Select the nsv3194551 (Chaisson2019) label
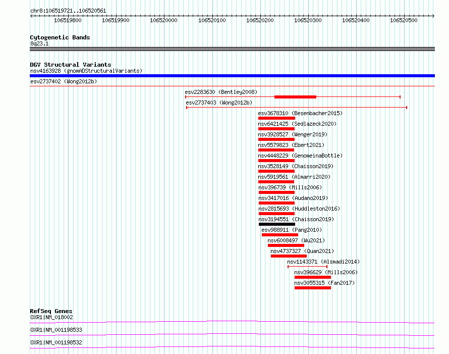Viewport: 449px width, 354px height. coord(296,219)
